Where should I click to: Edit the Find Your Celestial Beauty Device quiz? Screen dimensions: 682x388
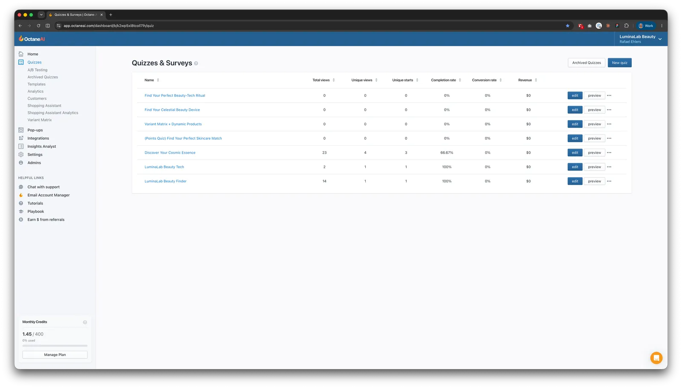pyautogui.click(x=575, y=110)
